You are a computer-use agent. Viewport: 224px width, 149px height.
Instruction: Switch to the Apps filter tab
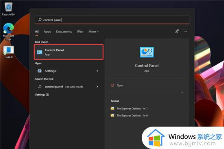click(47, 32)
